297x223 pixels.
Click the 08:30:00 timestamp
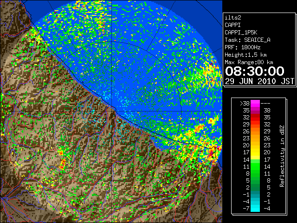[255, 71]
